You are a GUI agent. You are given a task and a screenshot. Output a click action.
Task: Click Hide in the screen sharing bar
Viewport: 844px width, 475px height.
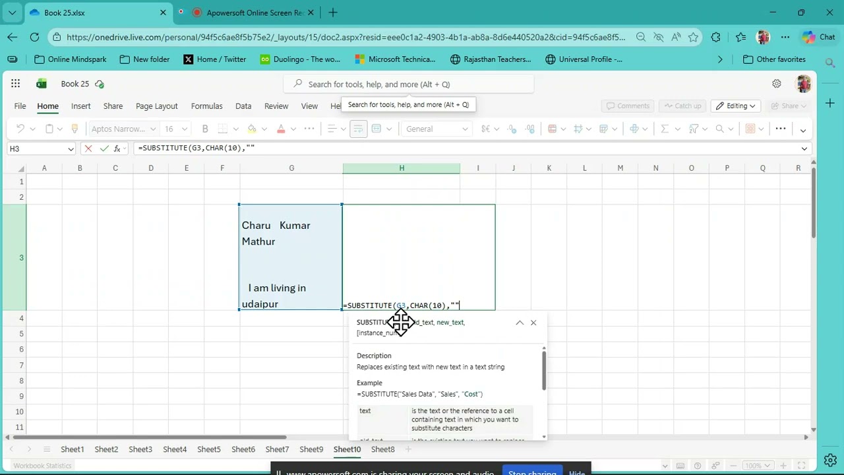click(x=577, y=473)
